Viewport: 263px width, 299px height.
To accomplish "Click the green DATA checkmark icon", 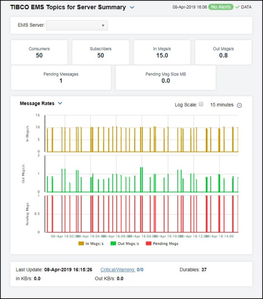I will (237, 7).
